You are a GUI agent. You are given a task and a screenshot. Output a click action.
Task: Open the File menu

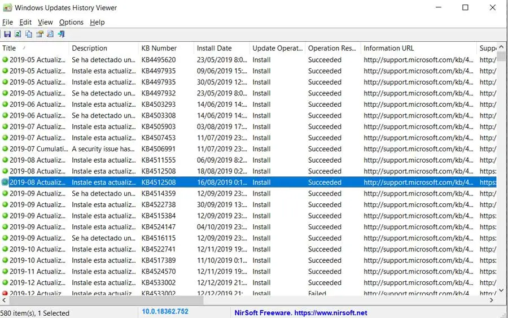coord(7,22)
